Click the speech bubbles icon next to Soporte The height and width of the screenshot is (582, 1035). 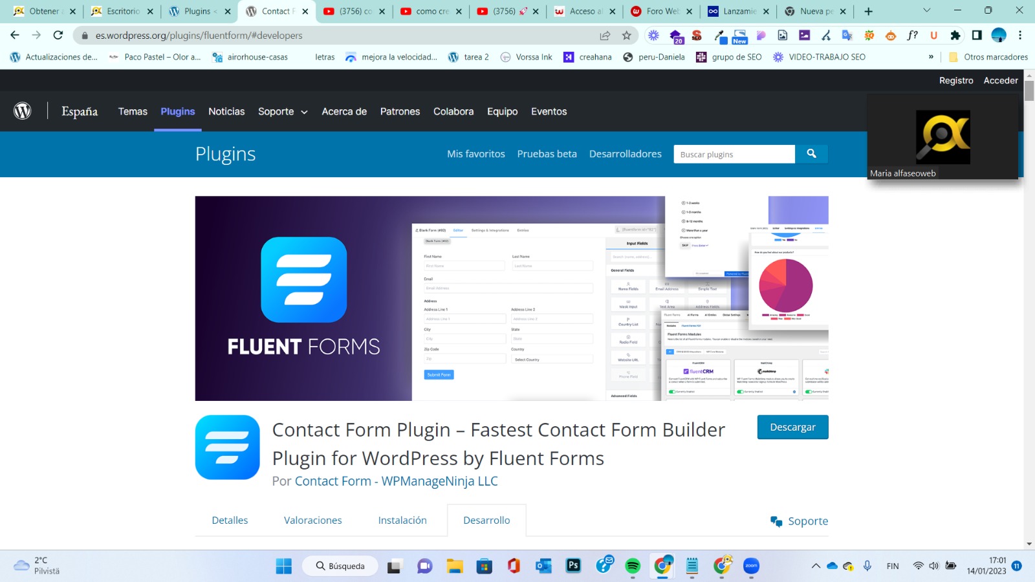coord(776,521)
